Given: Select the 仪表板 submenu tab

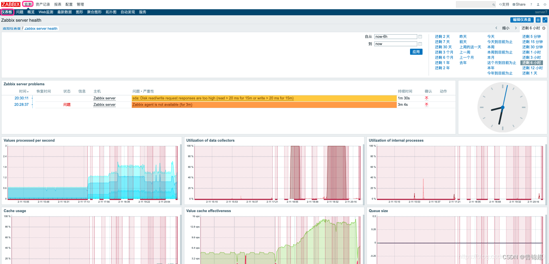Looking at the screenshot, I should click(x=7, y=12).
